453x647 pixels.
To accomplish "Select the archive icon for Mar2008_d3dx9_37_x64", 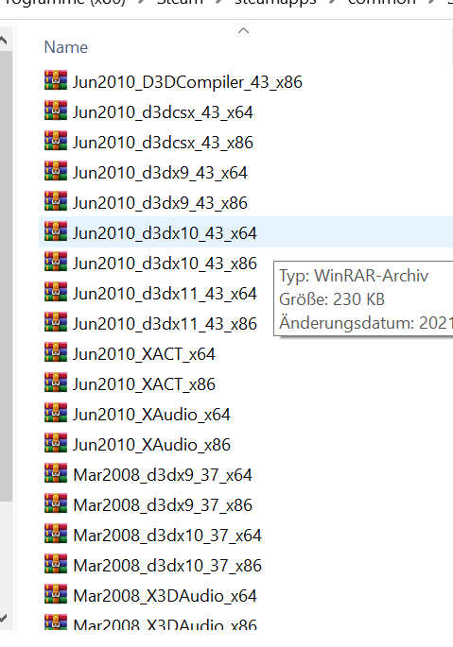I will [x=56, y=473].
